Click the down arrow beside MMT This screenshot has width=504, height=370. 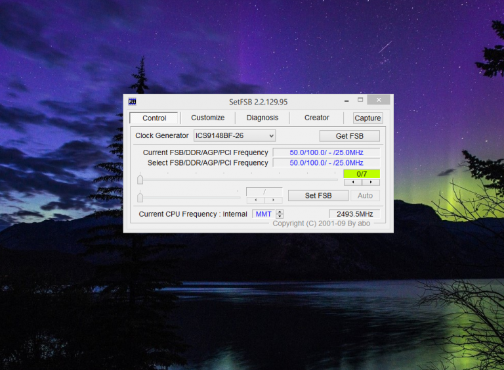tap(280, 216)
